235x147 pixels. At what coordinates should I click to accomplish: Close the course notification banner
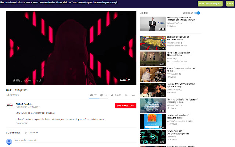coord(230,4)
